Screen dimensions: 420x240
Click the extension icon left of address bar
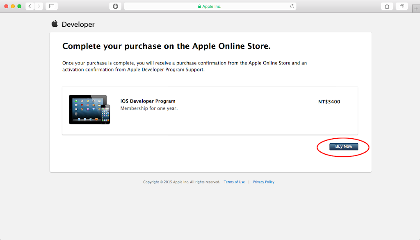115,6
